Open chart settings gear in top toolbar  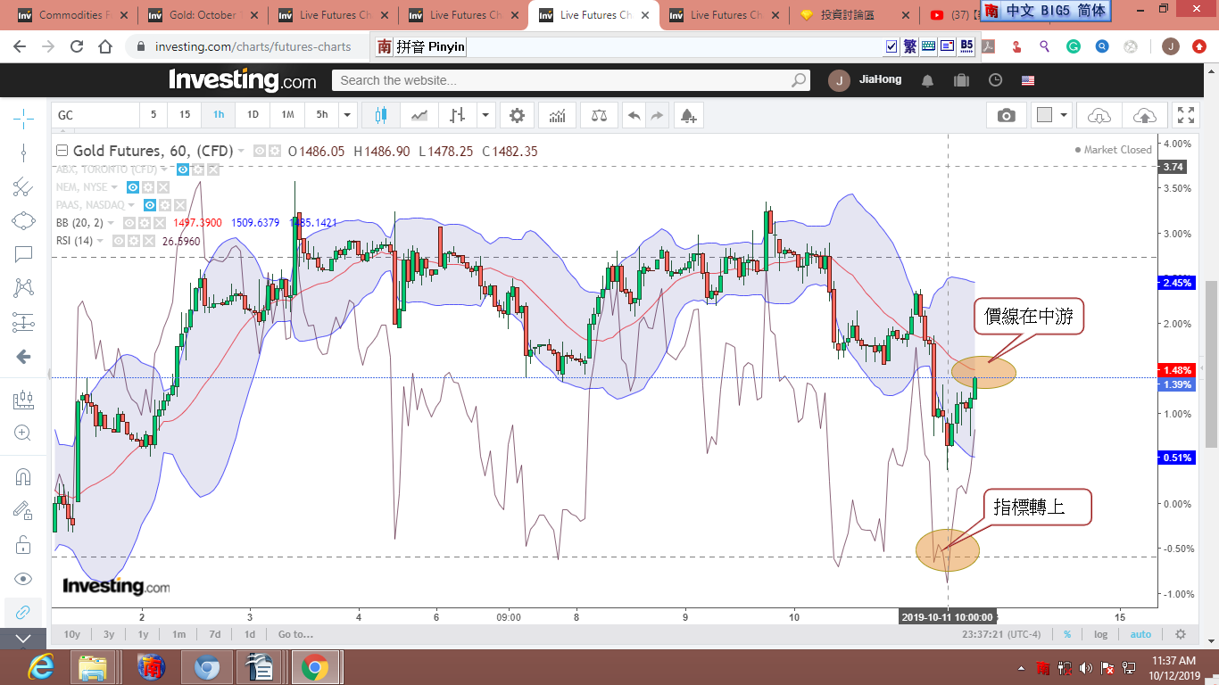click(x=517, y=115)
